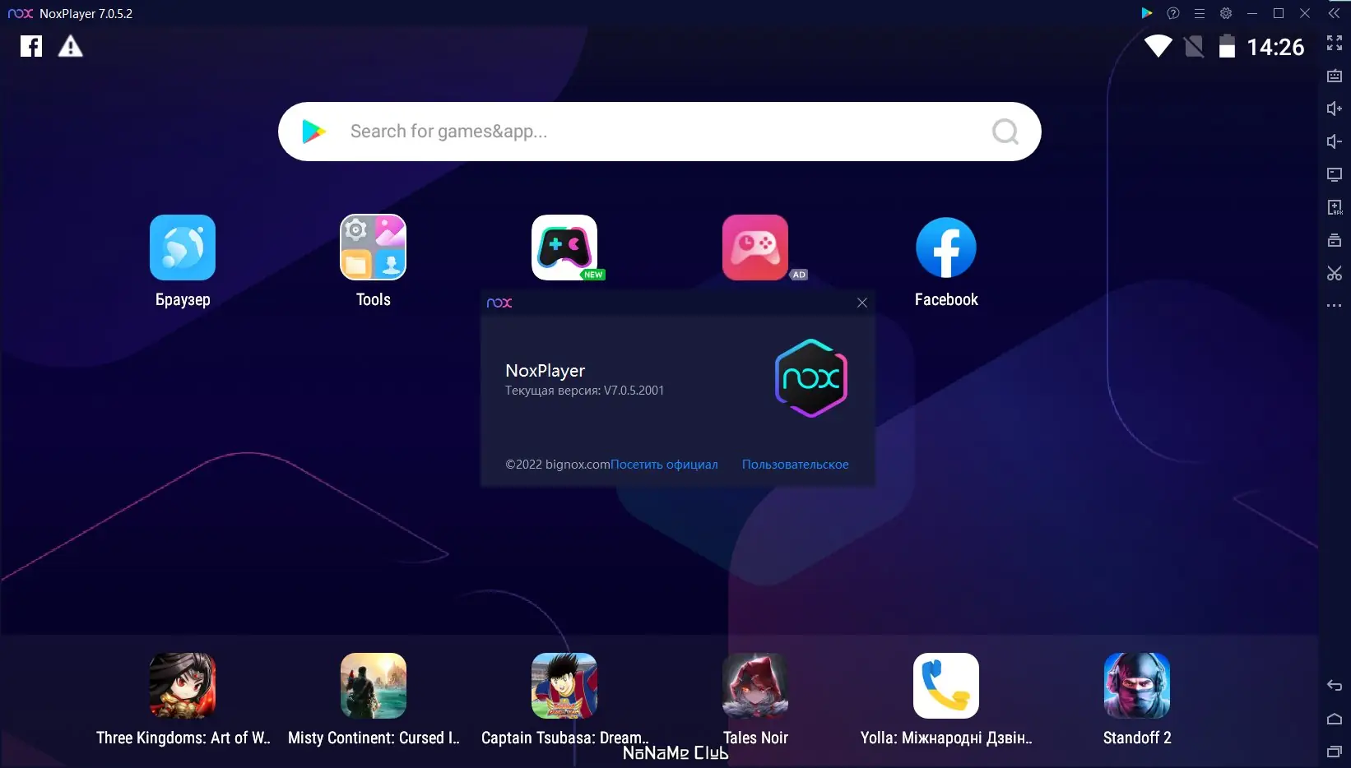The width and height of the screenshot is (1351, 768).
Task: Open the Standoff 2 game
Action: 1137,686
